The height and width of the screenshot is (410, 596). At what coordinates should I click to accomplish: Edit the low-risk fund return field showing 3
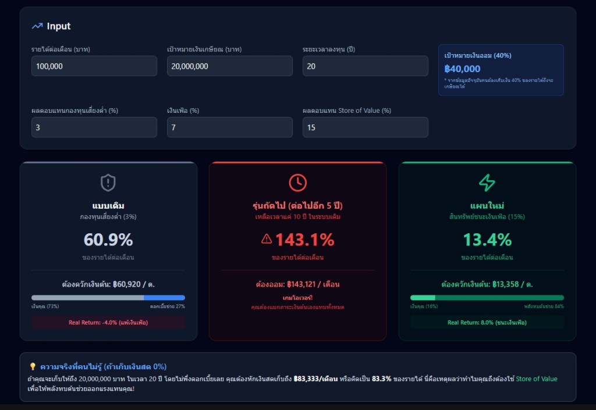pos(94,127)
